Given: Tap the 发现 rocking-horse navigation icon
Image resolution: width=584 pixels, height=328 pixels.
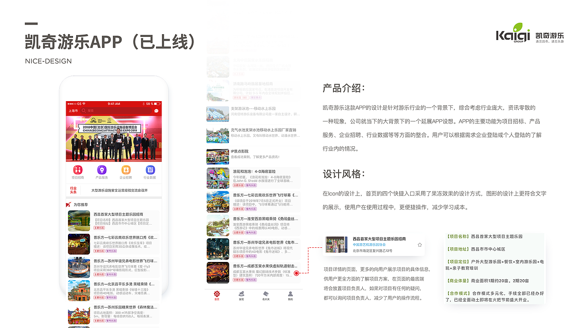Looking at the screenshot, I should [x=242, y=293].
